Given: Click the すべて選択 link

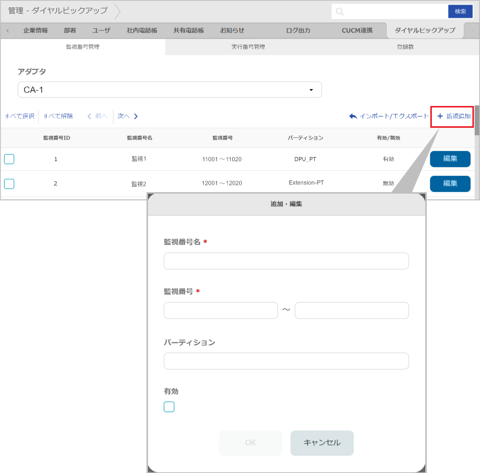Looking at the screenshot, I should (20, 116).
